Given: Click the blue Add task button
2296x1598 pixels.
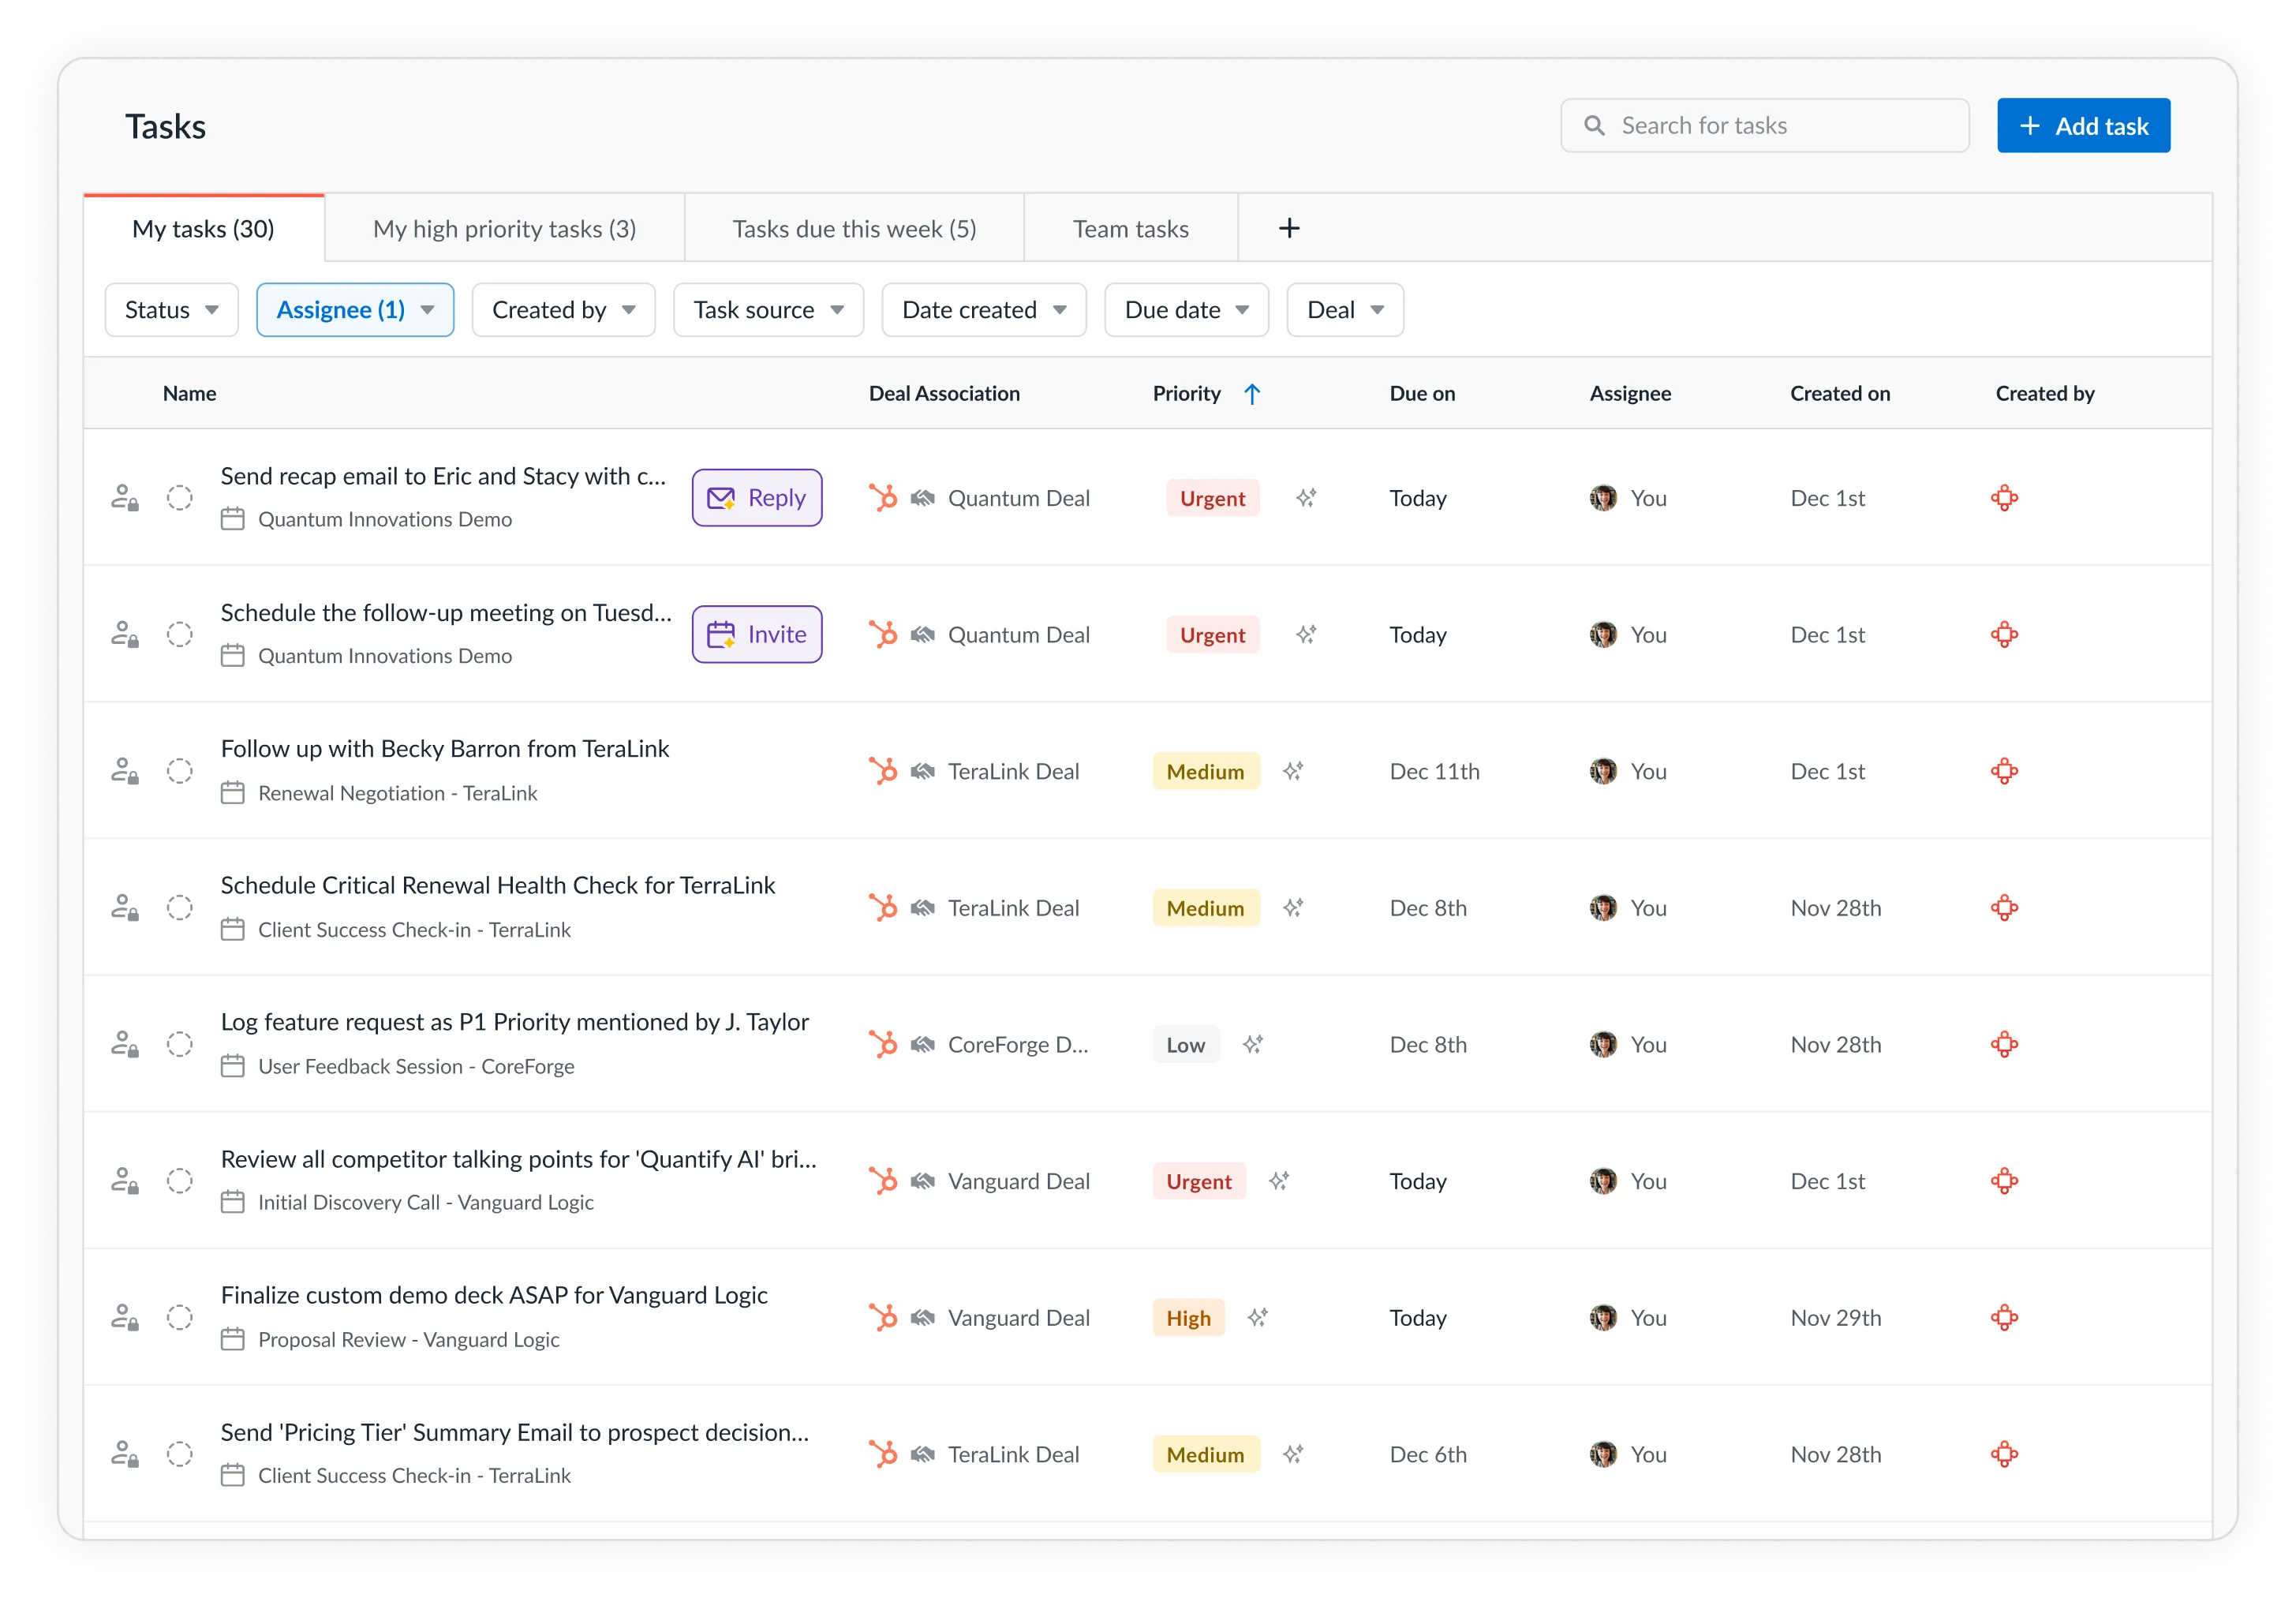Looking at the screenshot, I should point(2083,126).
